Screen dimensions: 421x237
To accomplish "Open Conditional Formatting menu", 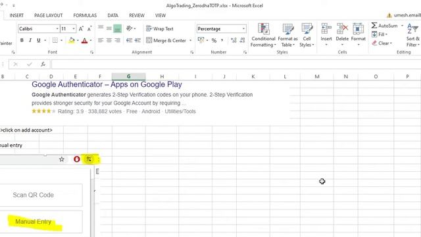I will 263,35.
